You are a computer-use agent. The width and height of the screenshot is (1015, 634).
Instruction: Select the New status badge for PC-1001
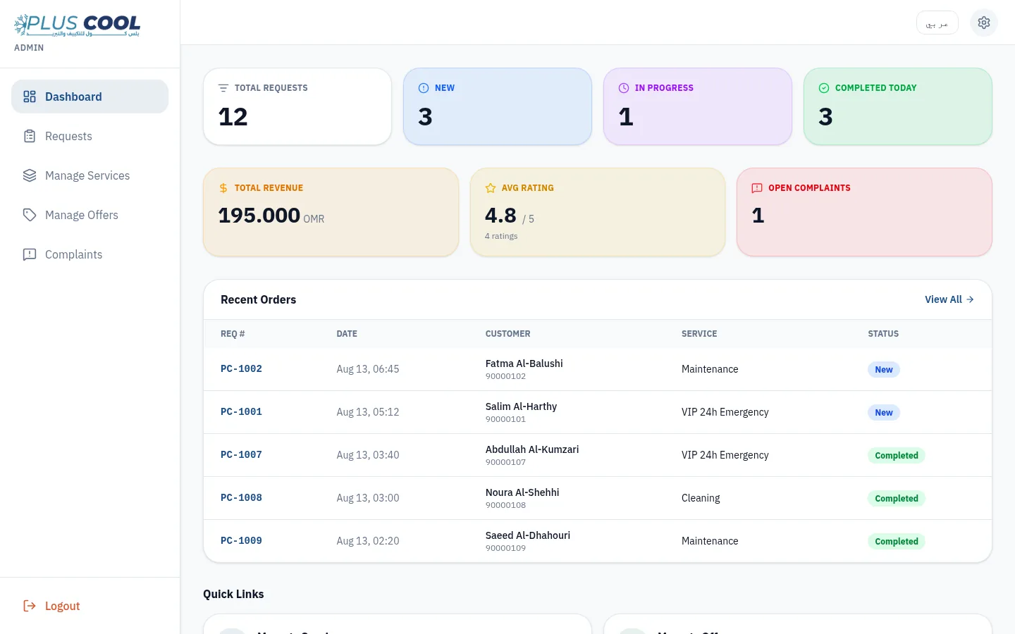click(x=884, y=412)
